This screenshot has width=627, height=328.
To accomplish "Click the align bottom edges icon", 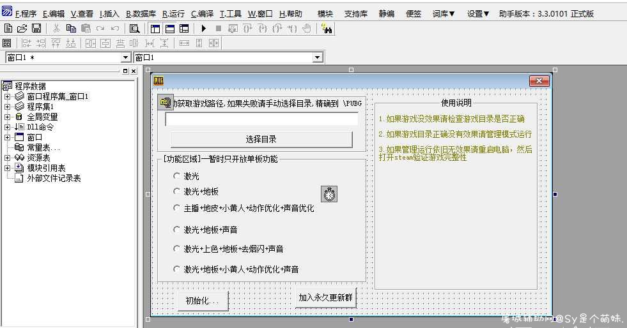I will 71,43.
